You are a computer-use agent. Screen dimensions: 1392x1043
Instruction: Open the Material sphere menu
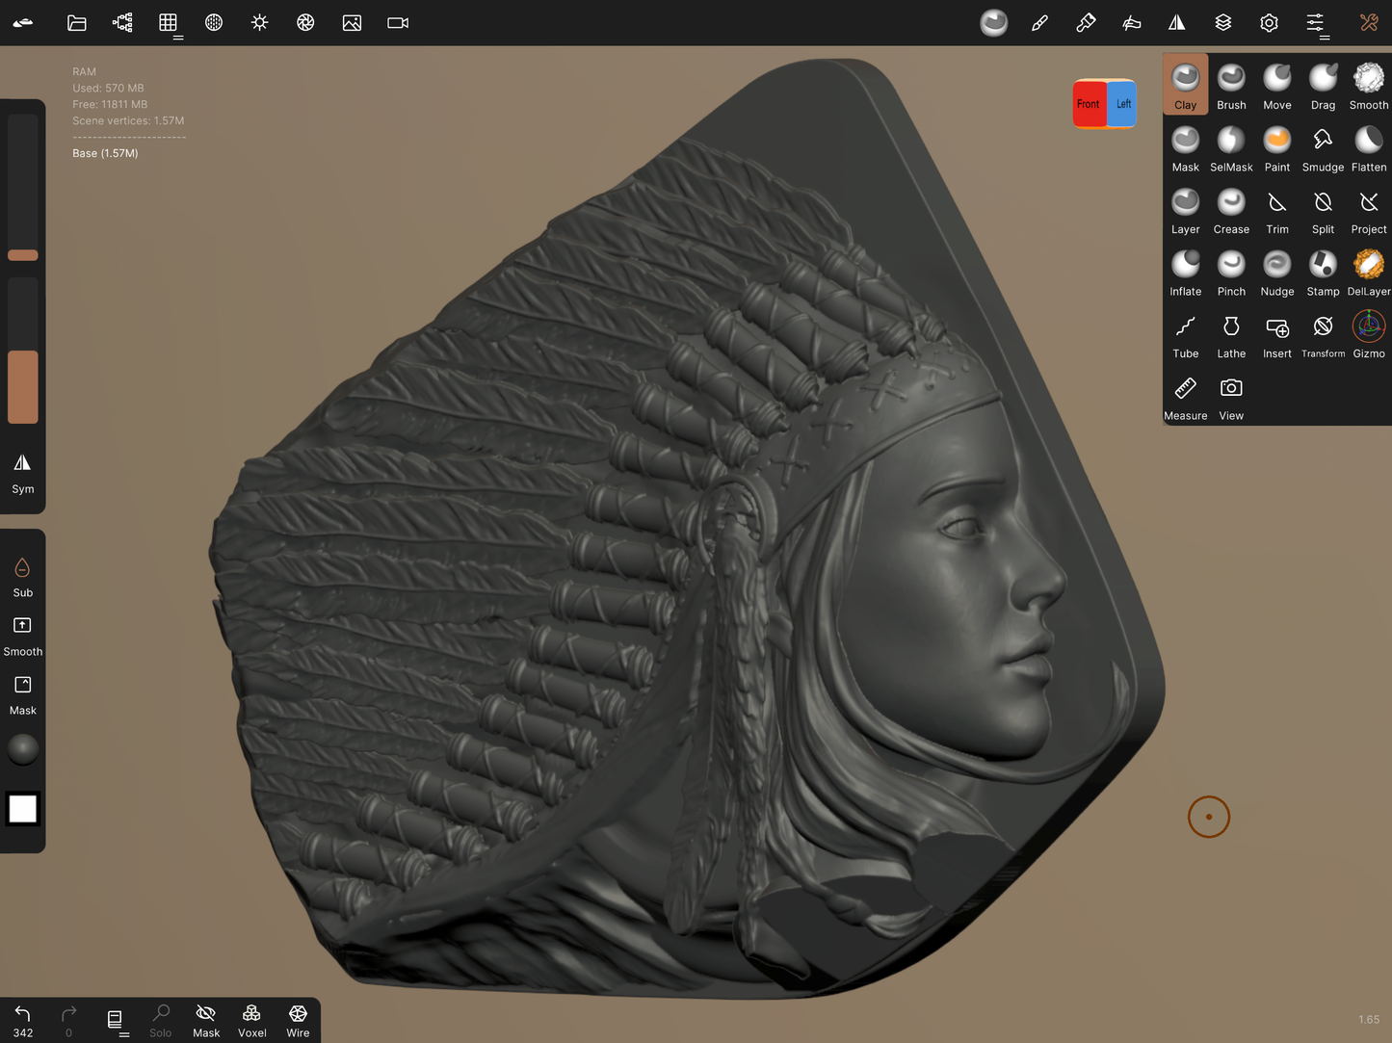point(214,23)
